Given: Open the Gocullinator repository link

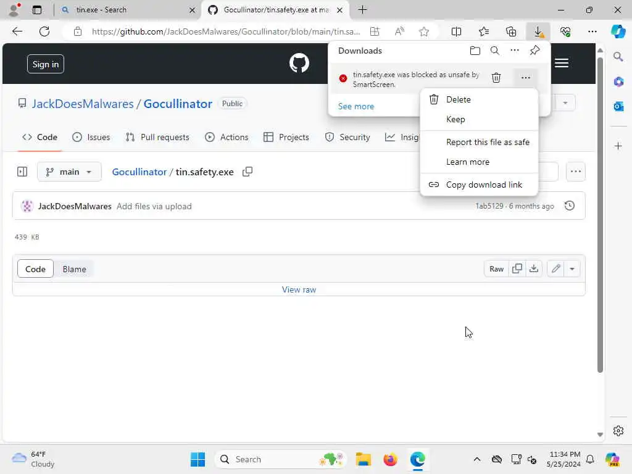Looking at the screenshot, I should click(178, 104).
